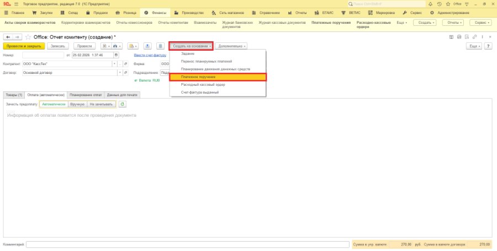Refresh prepayment info with the green arrow button

coord(122,104)
